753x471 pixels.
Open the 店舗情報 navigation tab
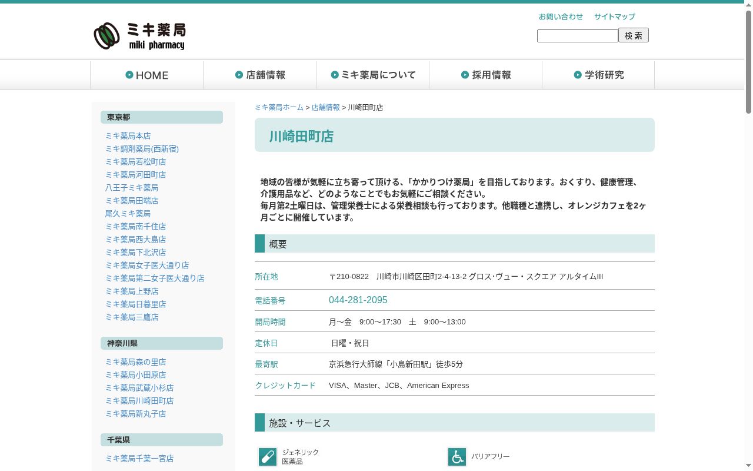pyautogui.click(x=259, y=75)
